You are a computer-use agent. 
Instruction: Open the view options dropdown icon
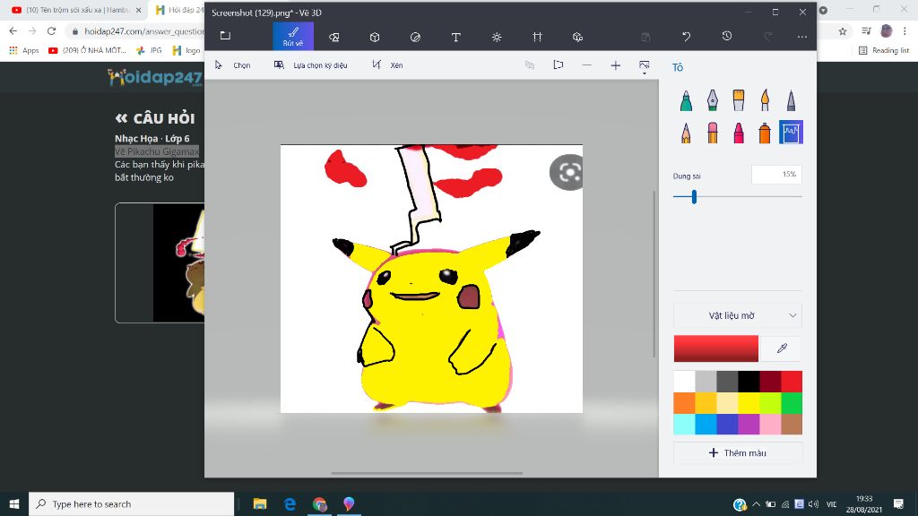coord(644,66)
